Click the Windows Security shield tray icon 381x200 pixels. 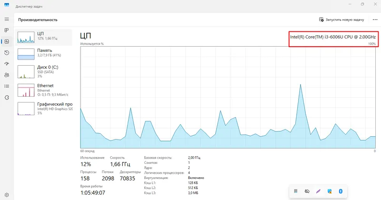[330, 191]
